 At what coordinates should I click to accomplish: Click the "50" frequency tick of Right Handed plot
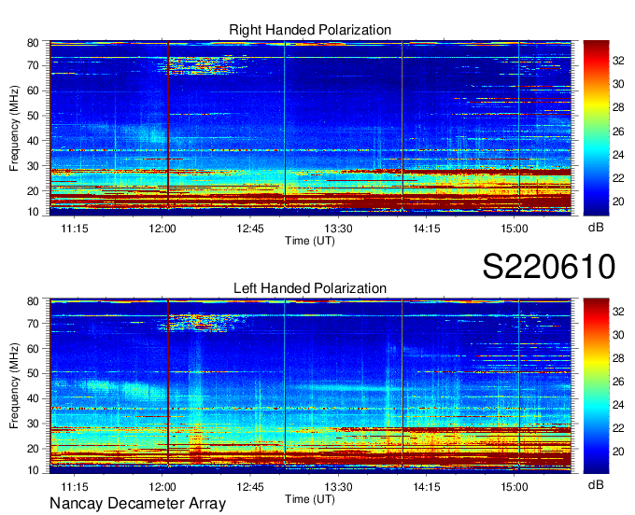point(33,116)
